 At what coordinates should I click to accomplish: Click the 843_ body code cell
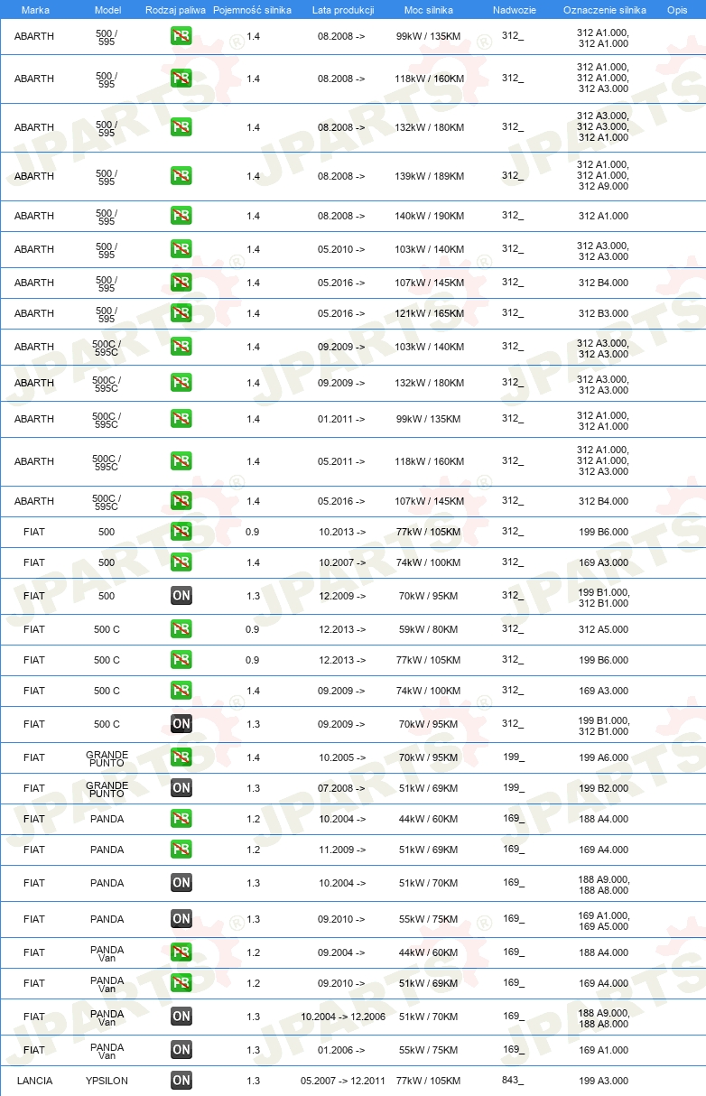pyautogui.click(x=513, y=1080)
